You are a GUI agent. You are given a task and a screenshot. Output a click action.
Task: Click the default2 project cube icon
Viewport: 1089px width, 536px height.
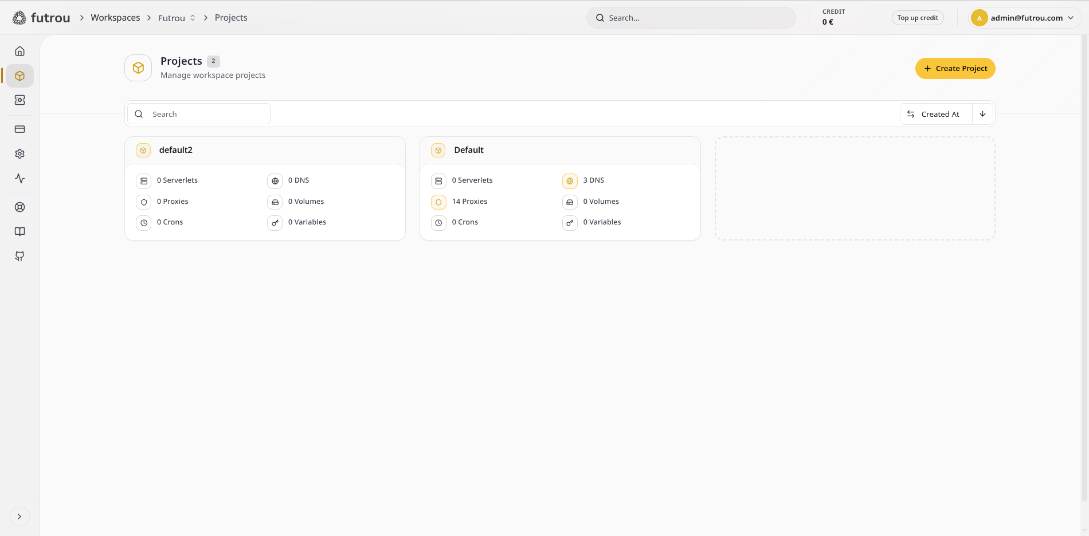143,150
